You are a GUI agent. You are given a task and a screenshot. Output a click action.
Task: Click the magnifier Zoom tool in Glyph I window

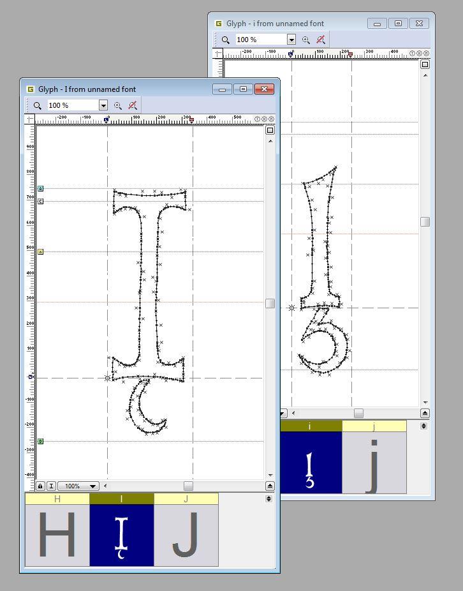point(37,105)
